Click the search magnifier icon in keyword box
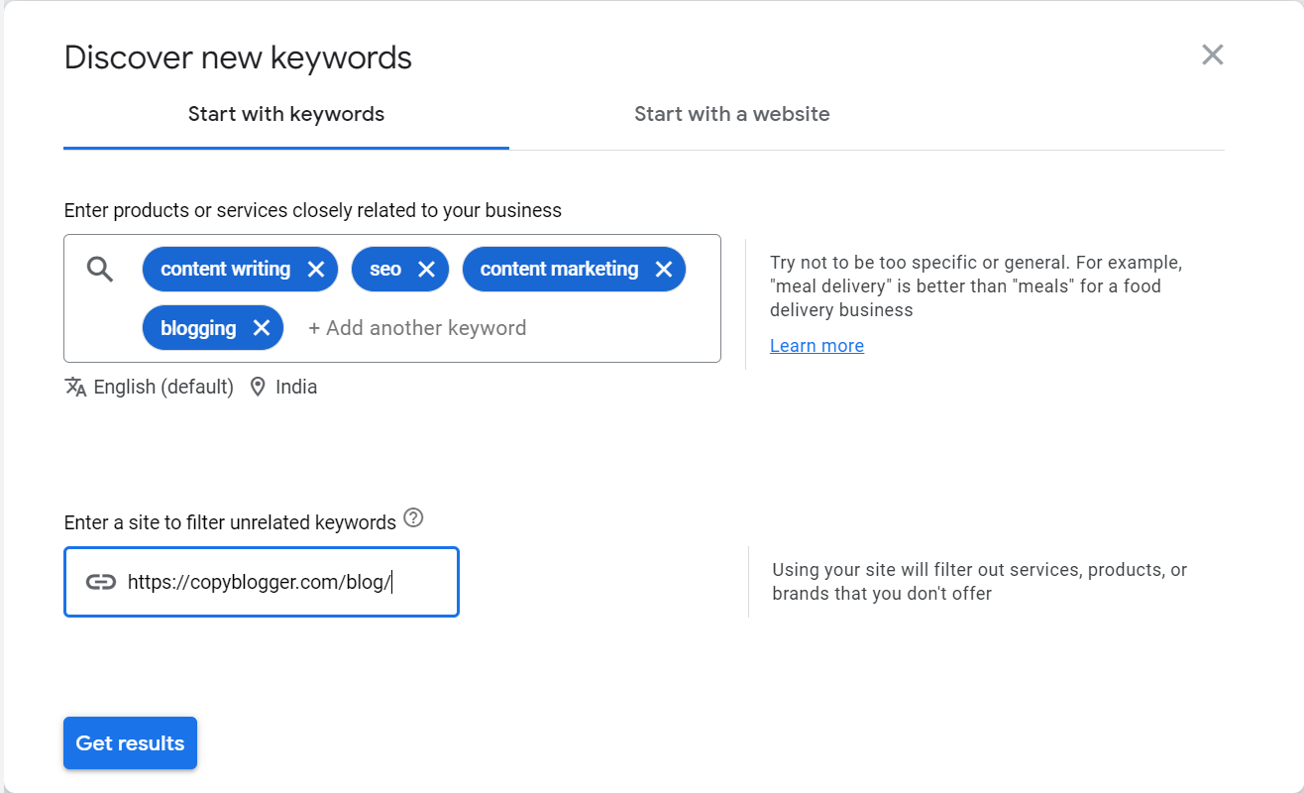1304x793 pixels. 100,269
